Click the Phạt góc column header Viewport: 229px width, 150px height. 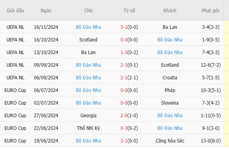click(x=211, y=11)
